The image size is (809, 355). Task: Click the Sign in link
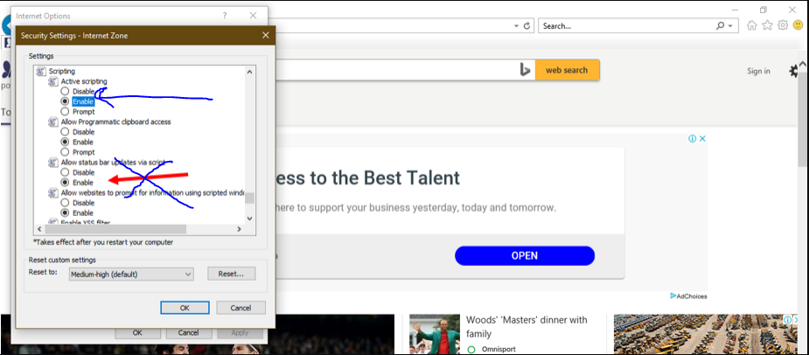pos(758,71)
